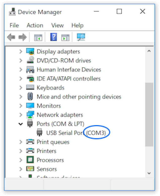Click the Back arrow toolbar icon

pyautogui.click(x=11, y=38)
